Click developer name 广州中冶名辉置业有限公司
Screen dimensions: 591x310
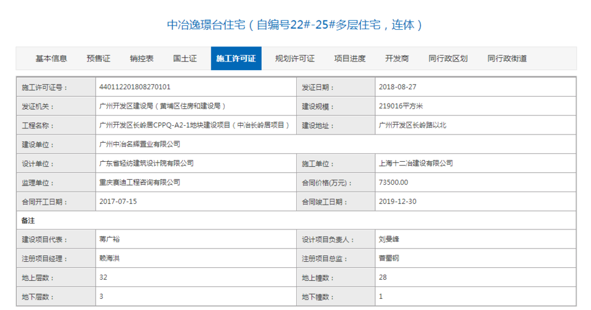pyautogui.click(x=140, y=144)
